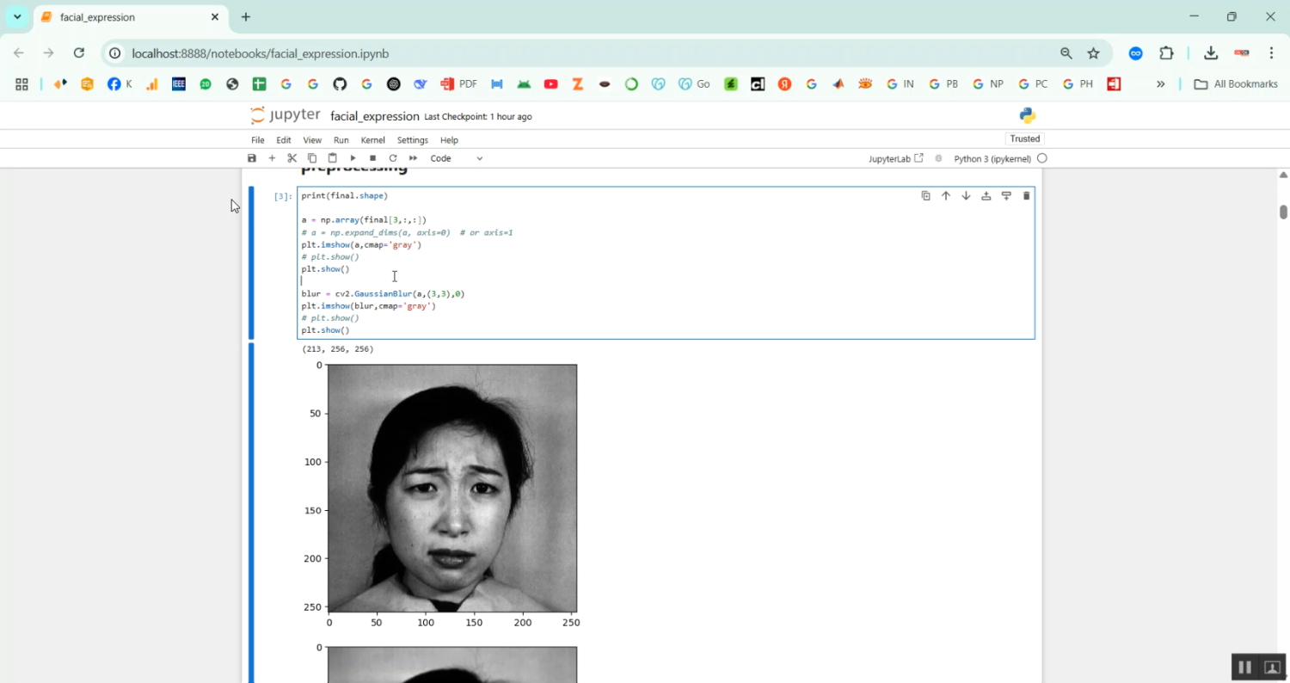Viewport: 1290px width, 683px height.
Task: Duplicate the cell from its toolbar
Action: (x=925, y=195)
